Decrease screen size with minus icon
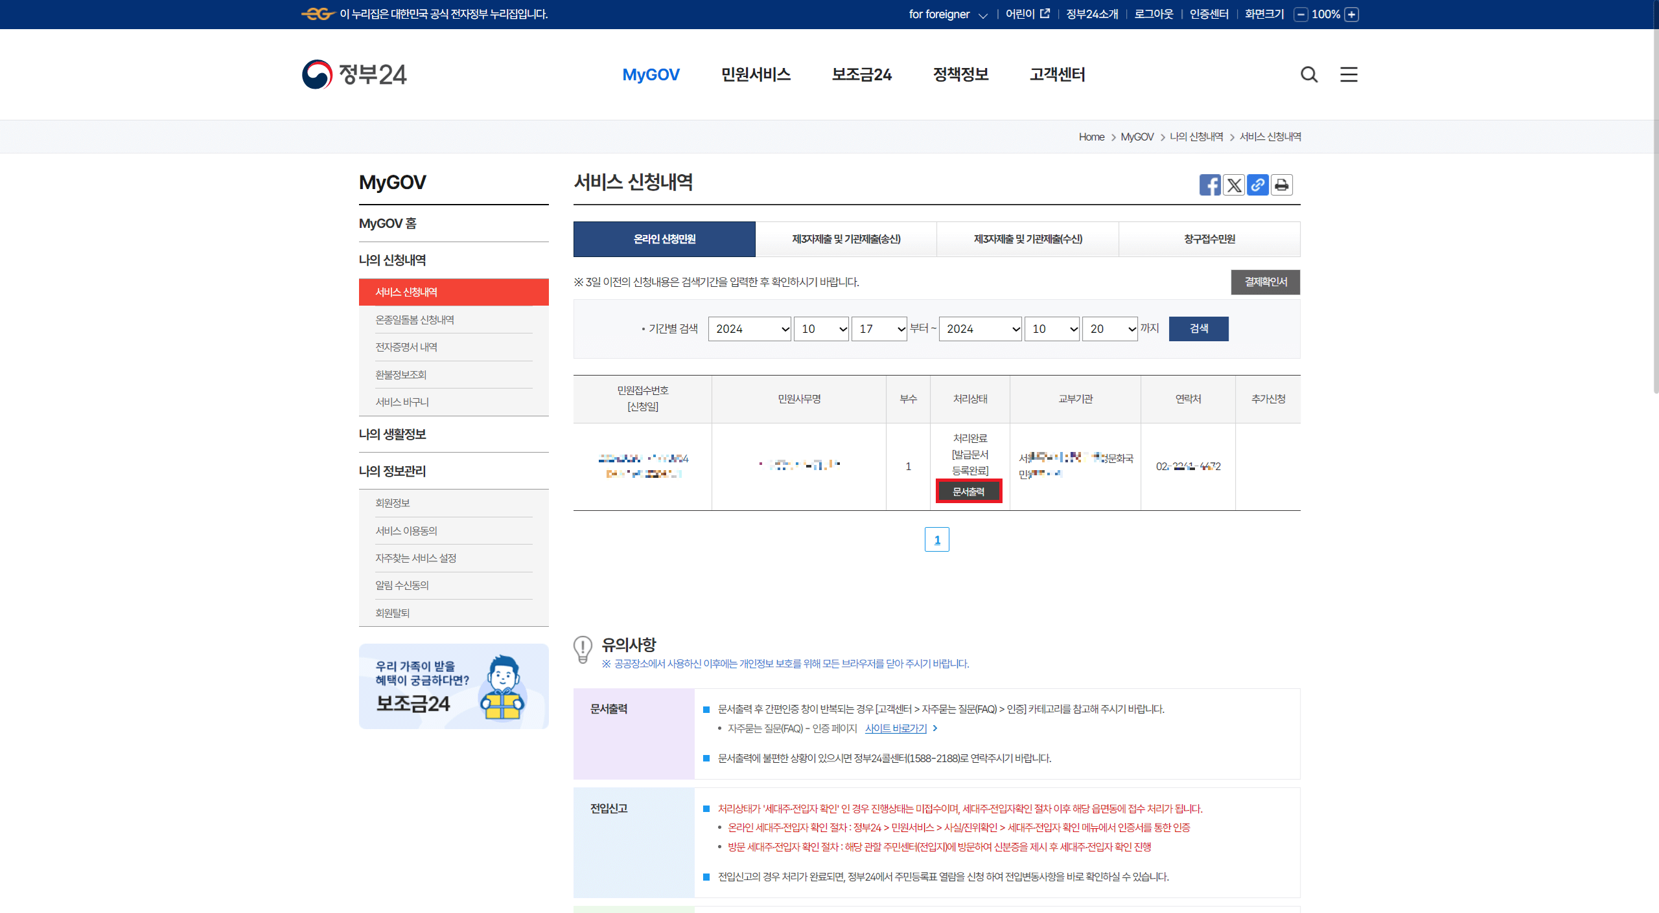1659x913 pixels. pyautogui.click(x=1300, y=14)
